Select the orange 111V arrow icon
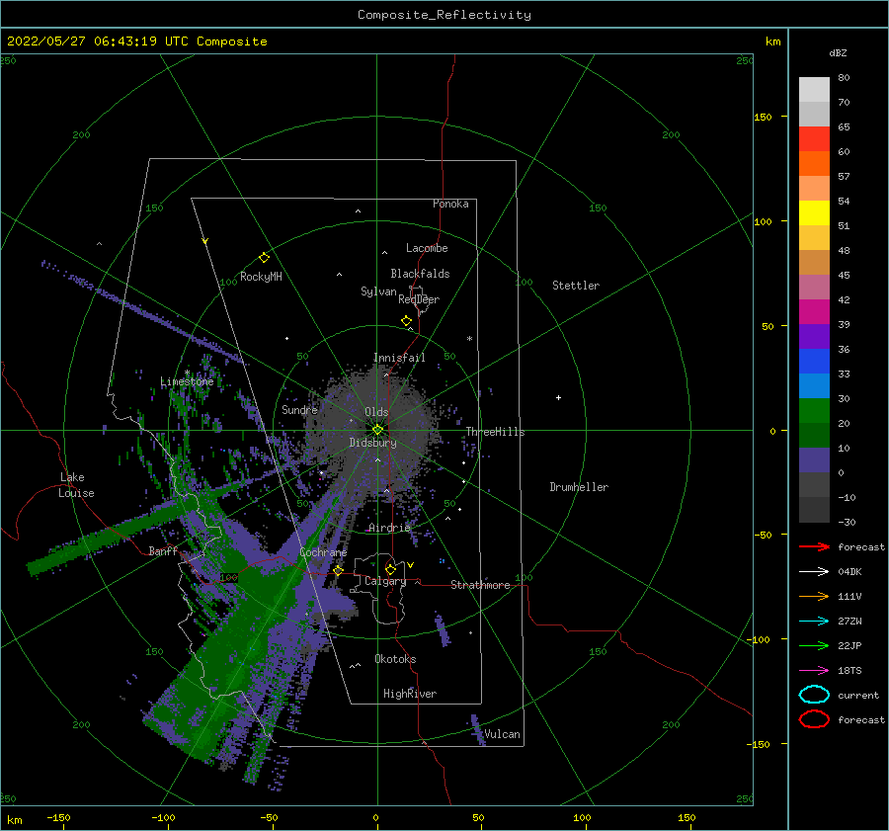 pyautogui.click(x=814, y=596)
